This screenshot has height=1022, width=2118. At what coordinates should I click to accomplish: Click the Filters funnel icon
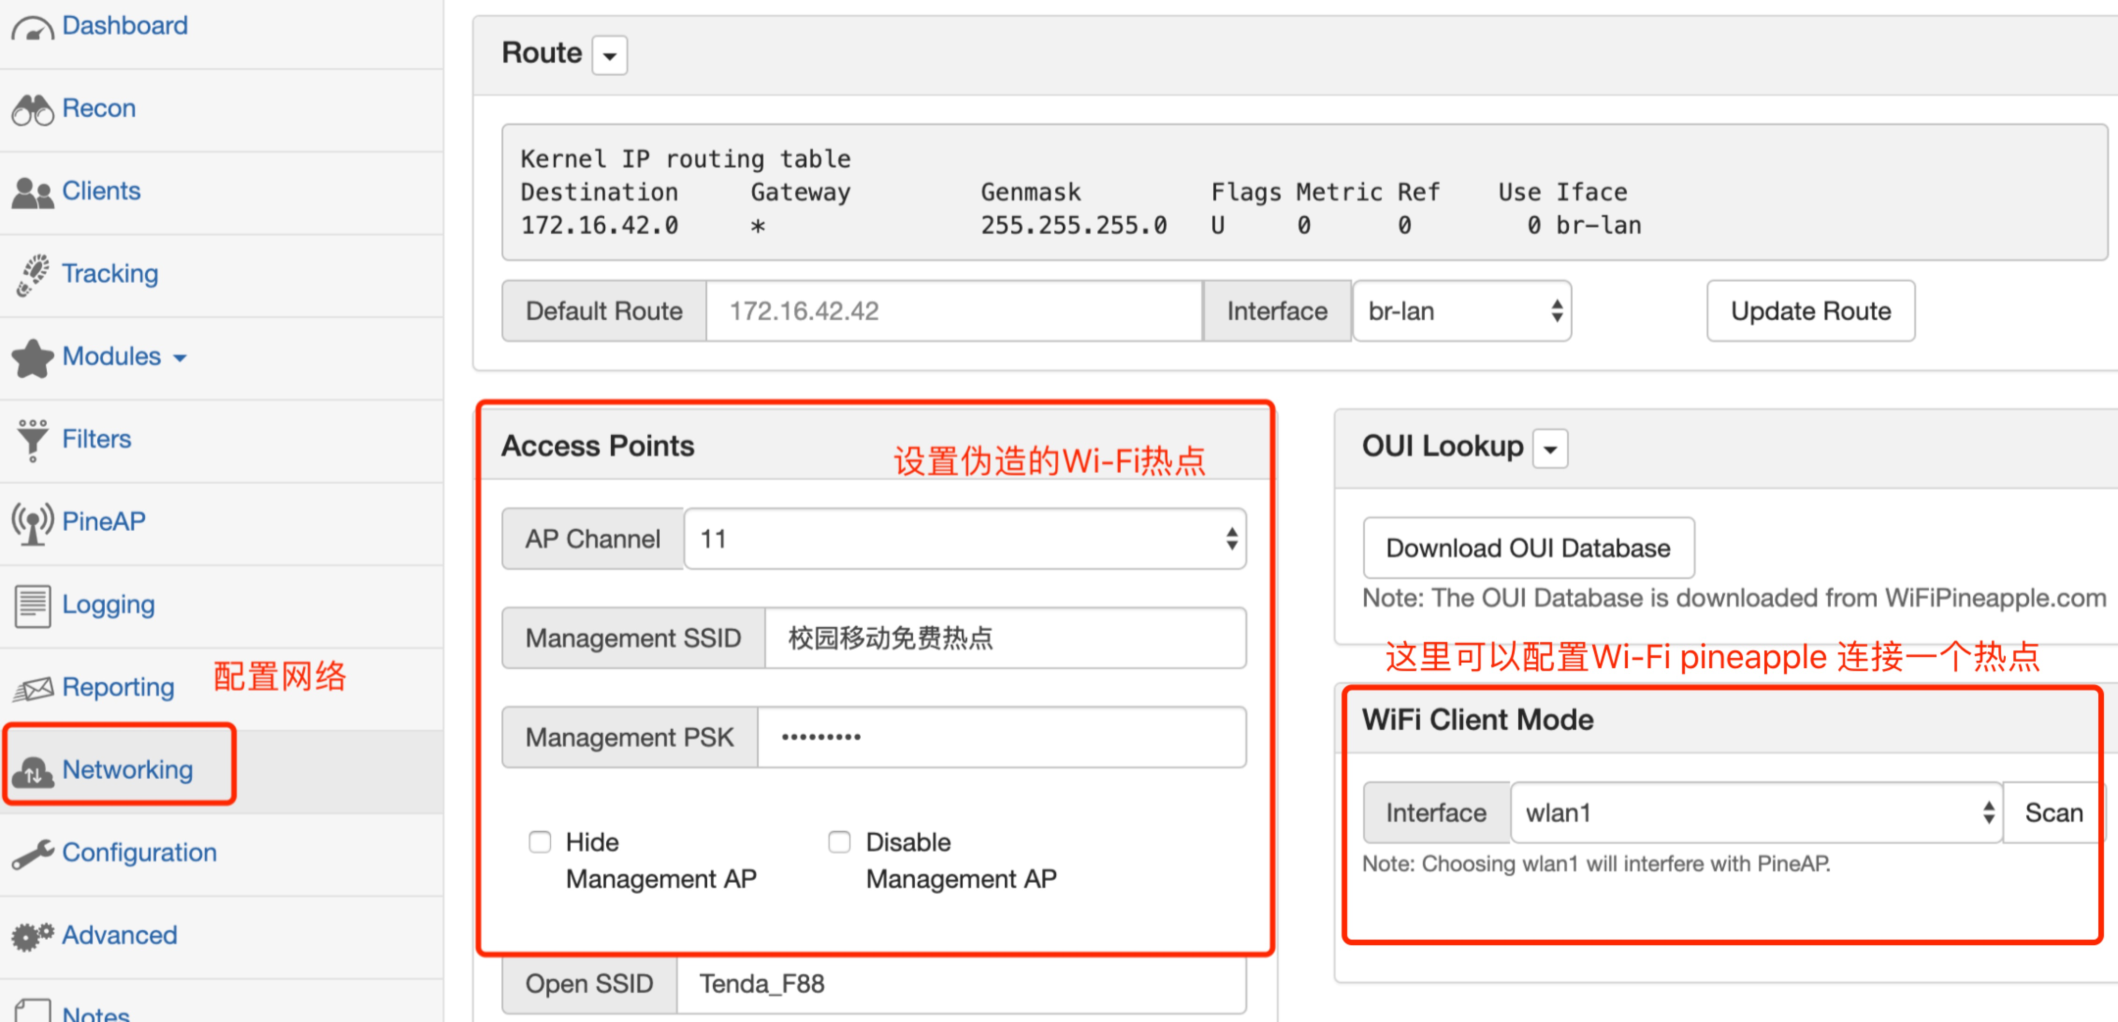[x=32, y=439]
